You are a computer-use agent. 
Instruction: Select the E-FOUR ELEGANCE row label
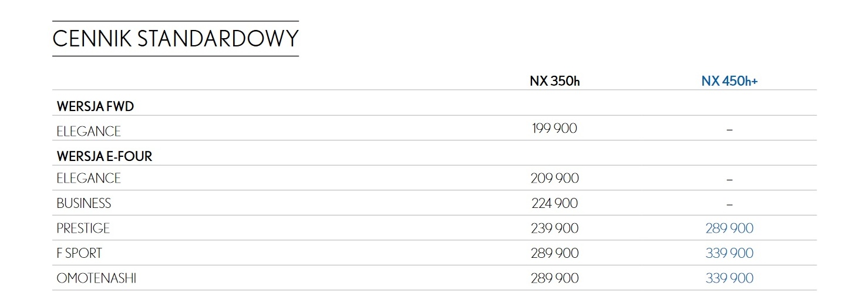click(x=89, y=178)
